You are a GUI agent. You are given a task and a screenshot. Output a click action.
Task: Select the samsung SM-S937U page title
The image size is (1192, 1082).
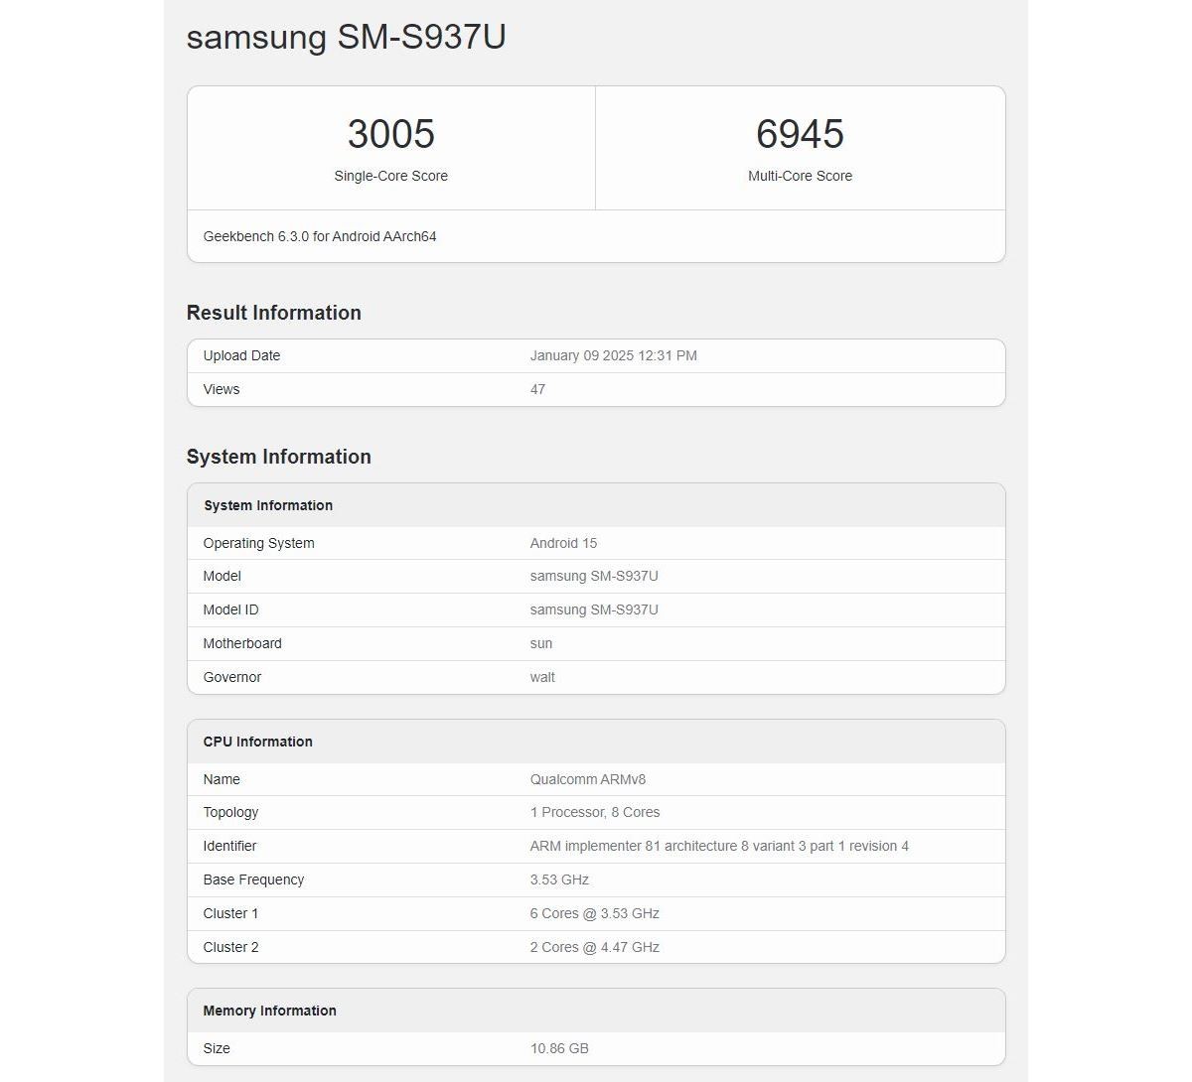(x=346, y=38)
